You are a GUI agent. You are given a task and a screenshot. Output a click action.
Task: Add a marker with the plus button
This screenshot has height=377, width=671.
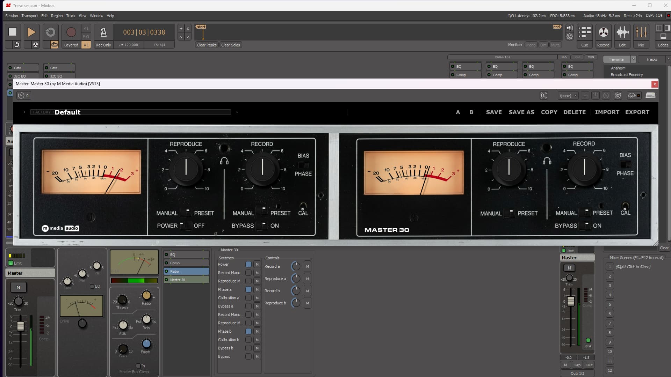click(x=181, y=28)
